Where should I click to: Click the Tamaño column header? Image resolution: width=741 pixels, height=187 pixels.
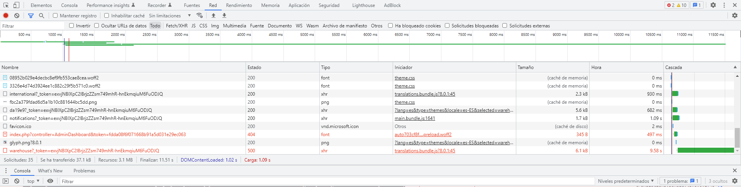(x=553, y=67)
